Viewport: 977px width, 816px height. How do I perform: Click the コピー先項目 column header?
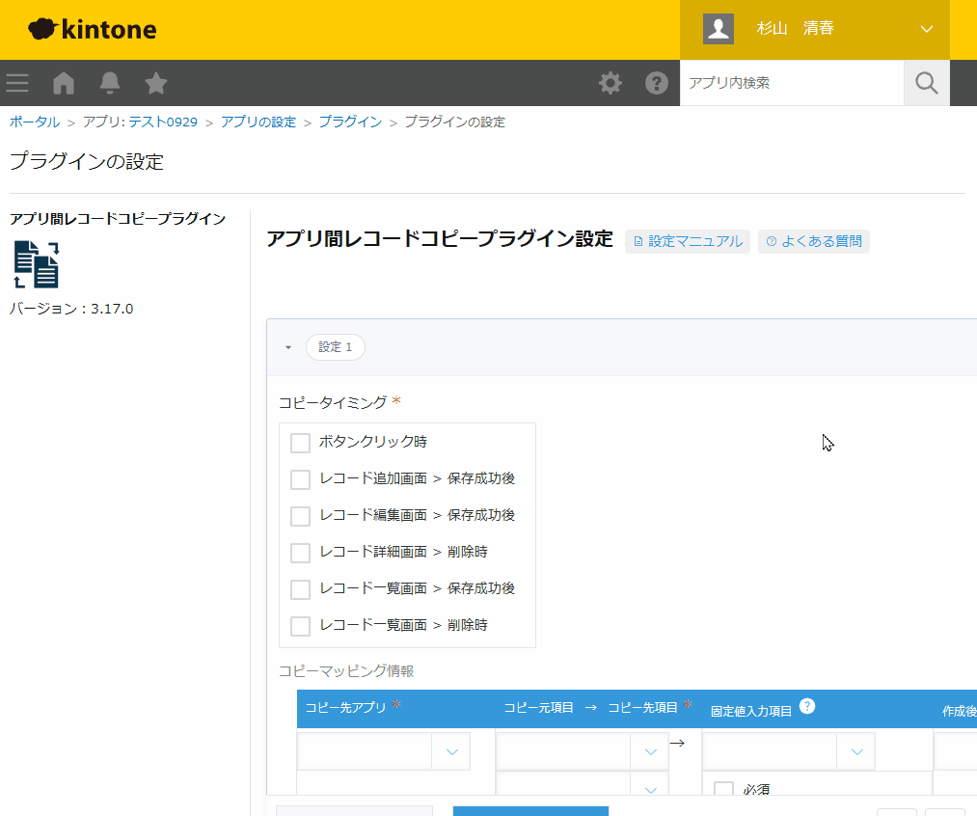click(642, 708)
